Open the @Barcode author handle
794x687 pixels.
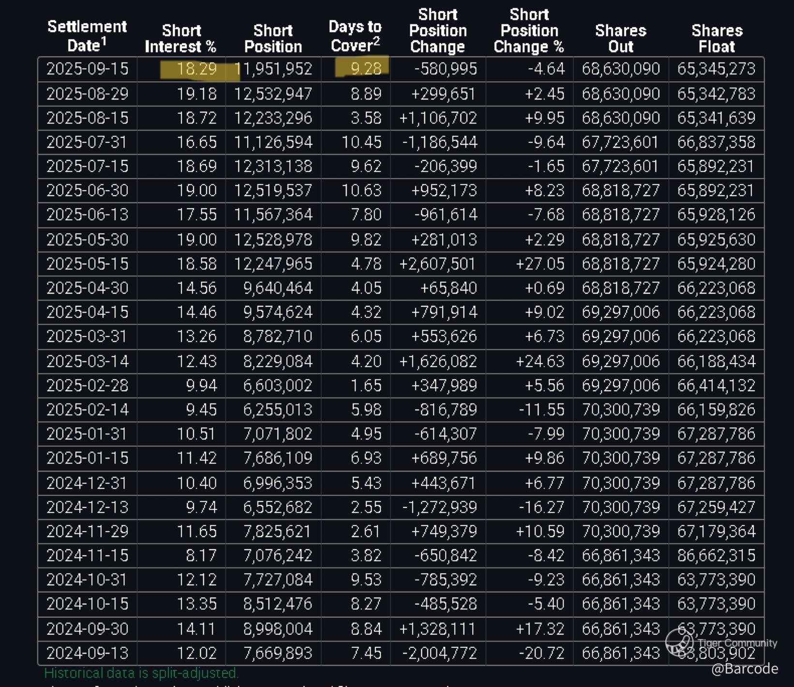(744, 669)
